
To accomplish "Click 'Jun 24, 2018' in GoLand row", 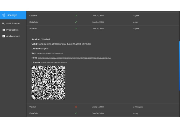I will click(98, 16).
